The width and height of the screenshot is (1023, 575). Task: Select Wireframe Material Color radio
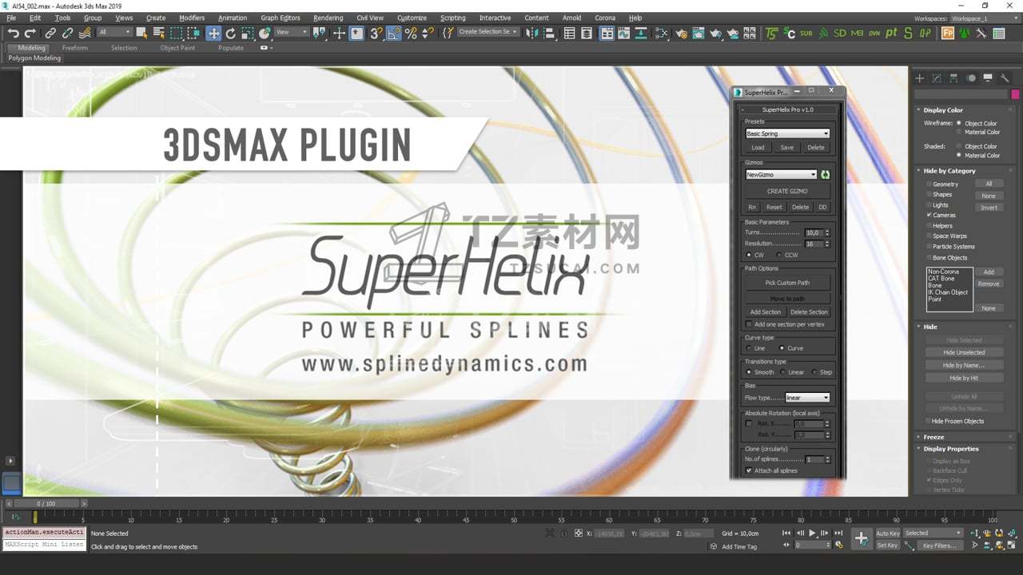click(959, 132)
